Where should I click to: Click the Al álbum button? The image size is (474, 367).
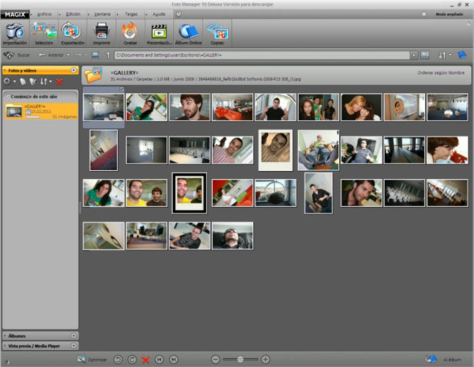click(444, 360)
